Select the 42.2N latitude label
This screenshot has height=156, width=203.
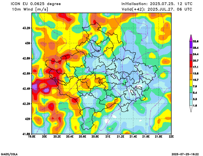[26, 104]
